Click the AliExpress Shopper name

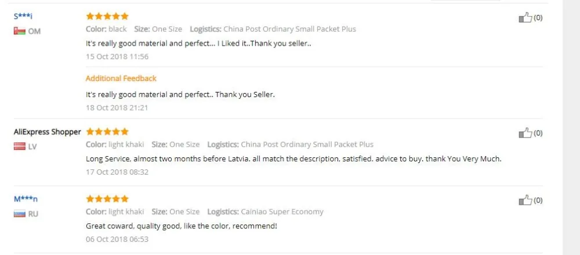click(x=47, y=132)
